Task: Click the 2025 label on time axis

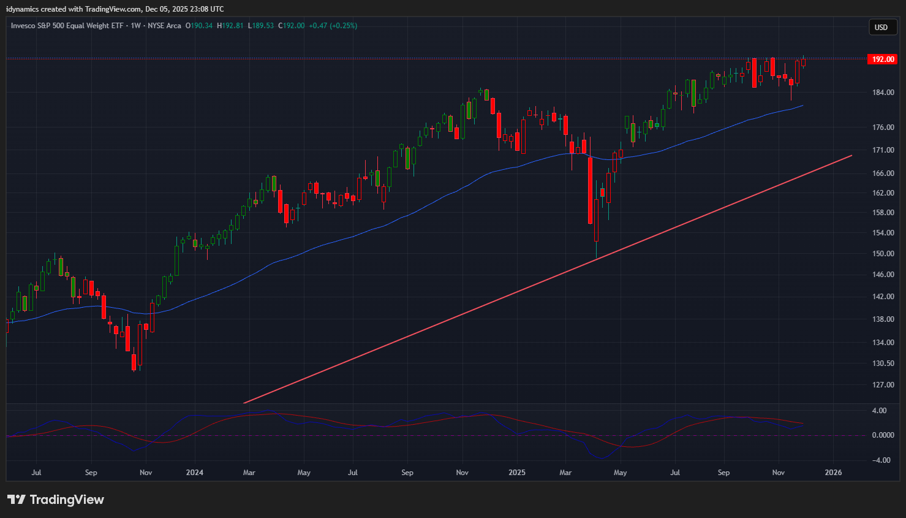Action: click(x=517, y=473)
